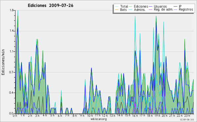197x122 pixels.
Task: Click the 1.8 value on vertical axis
Action: (x=11, y=10)
